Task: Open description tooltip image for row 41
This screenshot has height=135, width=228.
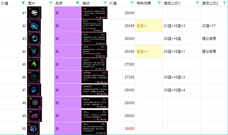Action: click(x=94, y=13)
